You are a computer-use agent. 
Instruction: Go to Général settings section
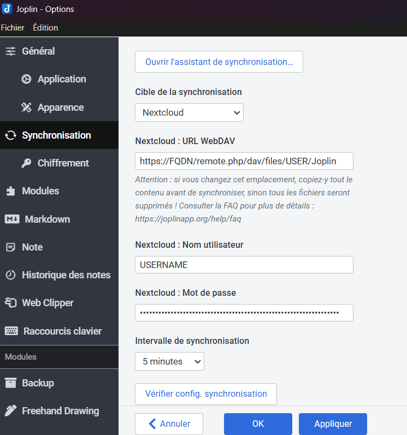(59, 51)
